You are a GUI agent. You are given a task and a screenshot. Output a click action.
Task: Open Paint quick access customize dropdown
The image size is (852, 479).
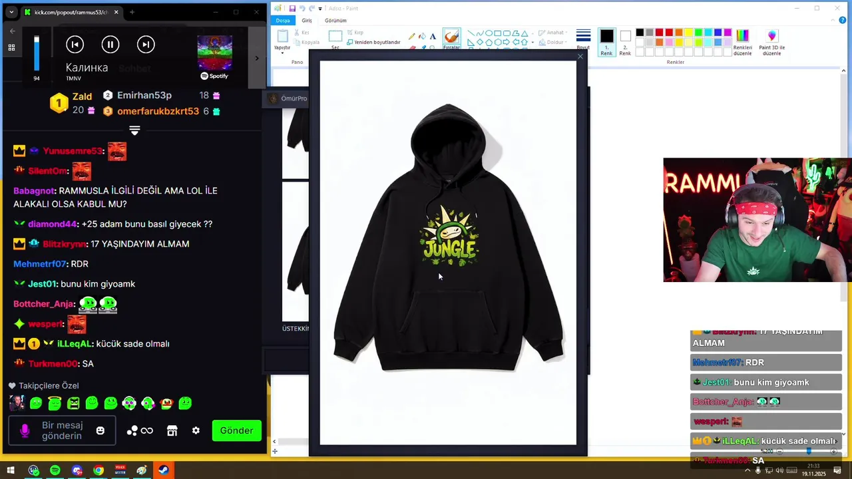tap(320, 9)
